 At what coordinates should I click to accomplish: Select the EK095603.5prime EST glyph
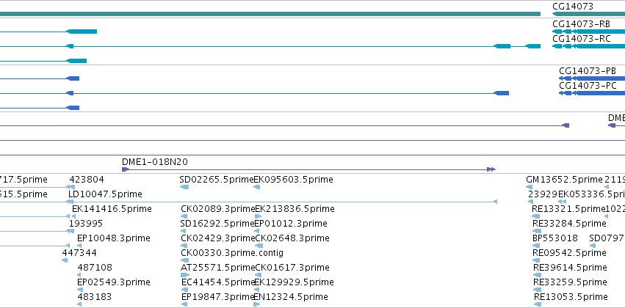(257, 187)
